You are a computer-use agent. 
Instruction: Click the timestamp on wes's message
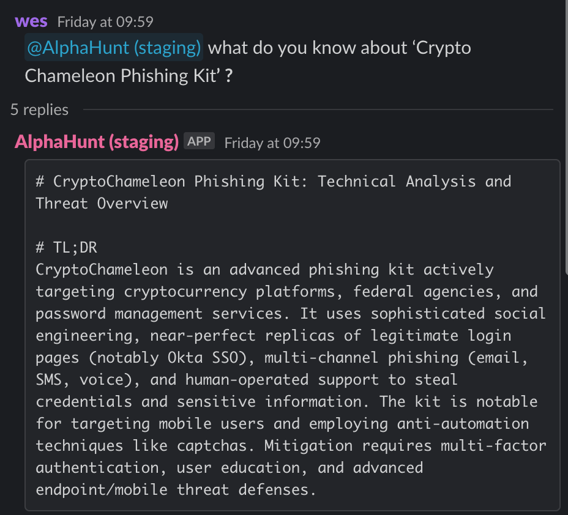(x=105, y=22)
